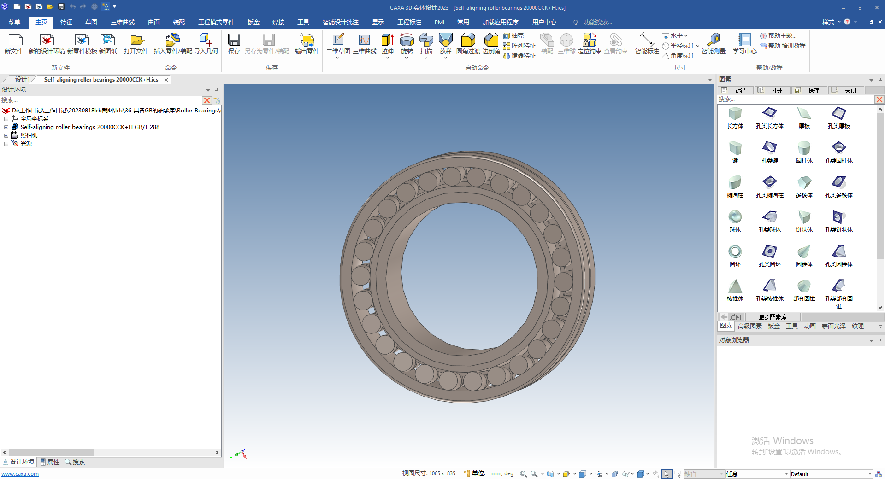
Task: Click 智能测量 smart measure icon
Action: [x=714, y=44]
